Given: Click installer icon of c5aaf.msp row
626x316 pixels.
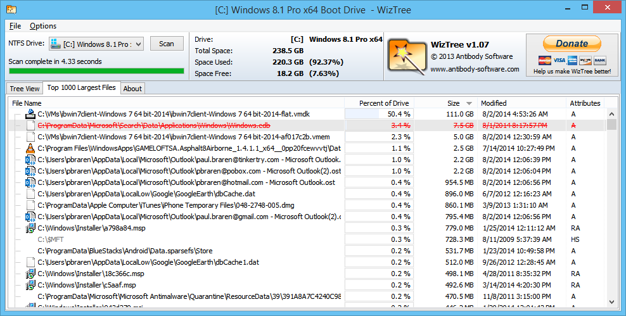Looking at the screenshot, I should (30, 285).
